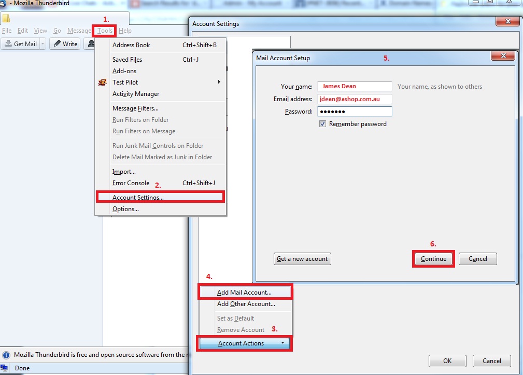Viewport: 523px width, 375px height.
Task: Open the File menu
Action: pyautogui.click(x=7, y=31)
